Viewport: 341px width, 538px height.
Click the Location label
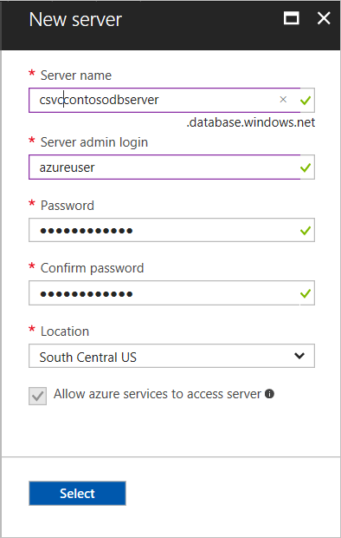point(65,331)
